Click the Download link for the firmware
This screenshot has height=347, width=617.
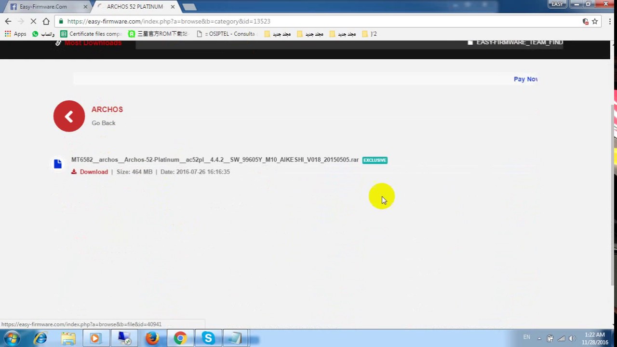[94, 172]
